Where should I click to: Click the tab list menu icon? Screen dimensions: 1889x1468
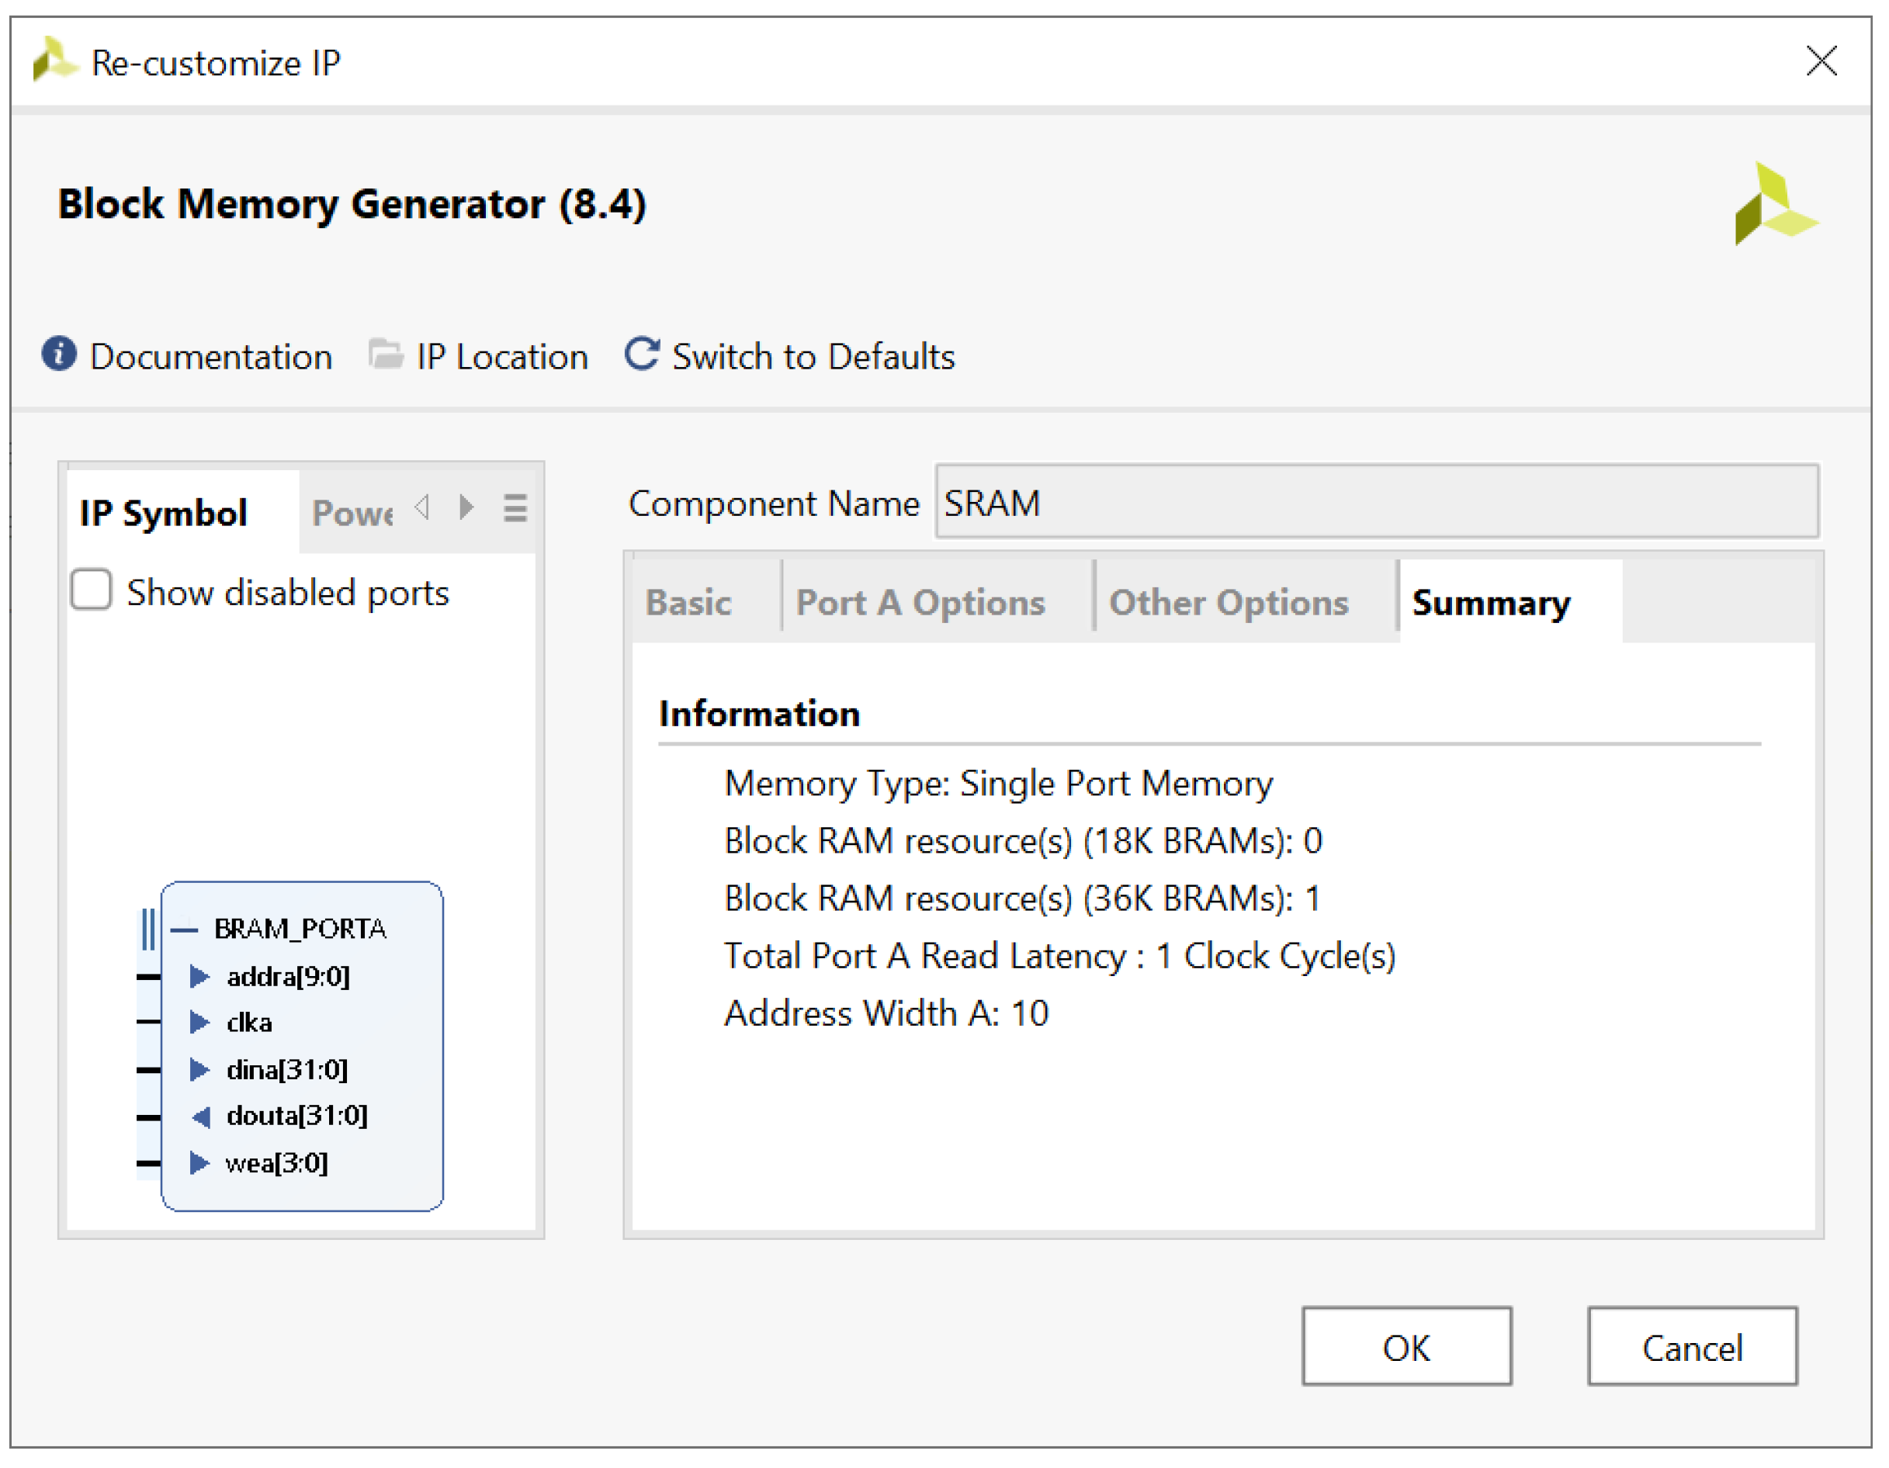pyautogui.click(x=515, y=508)
